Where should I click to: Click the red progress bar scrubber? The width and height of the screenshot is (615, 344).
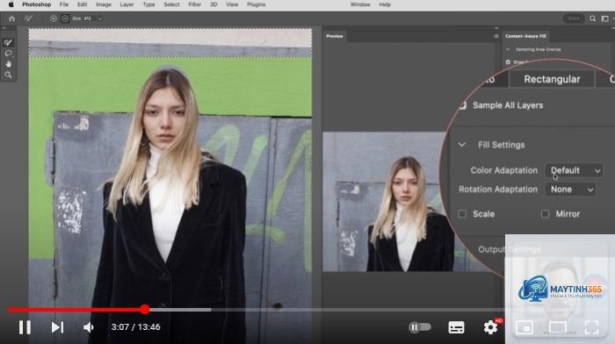[145, 310]
